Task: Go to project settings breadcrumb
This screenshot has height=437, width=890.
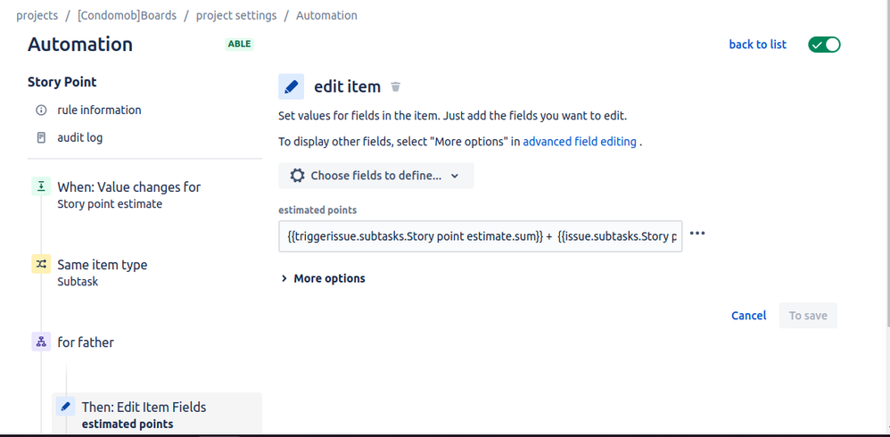Action: [236, 15]
